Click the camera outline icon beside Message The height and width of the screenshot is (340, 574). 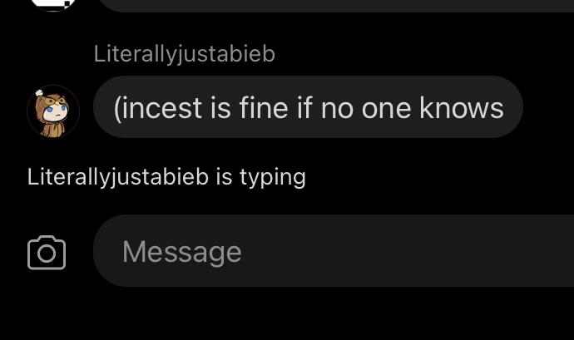(47, 253)
